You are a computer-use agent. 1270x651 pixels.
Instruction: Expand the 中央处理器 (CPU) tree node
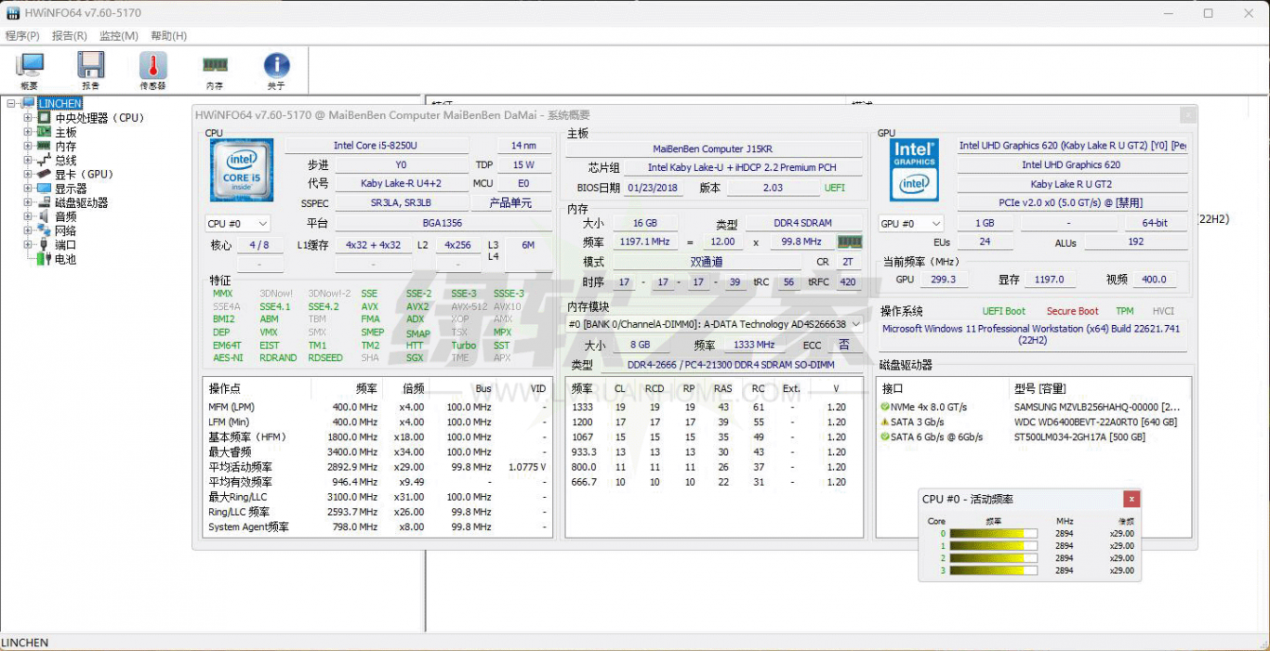28,118
